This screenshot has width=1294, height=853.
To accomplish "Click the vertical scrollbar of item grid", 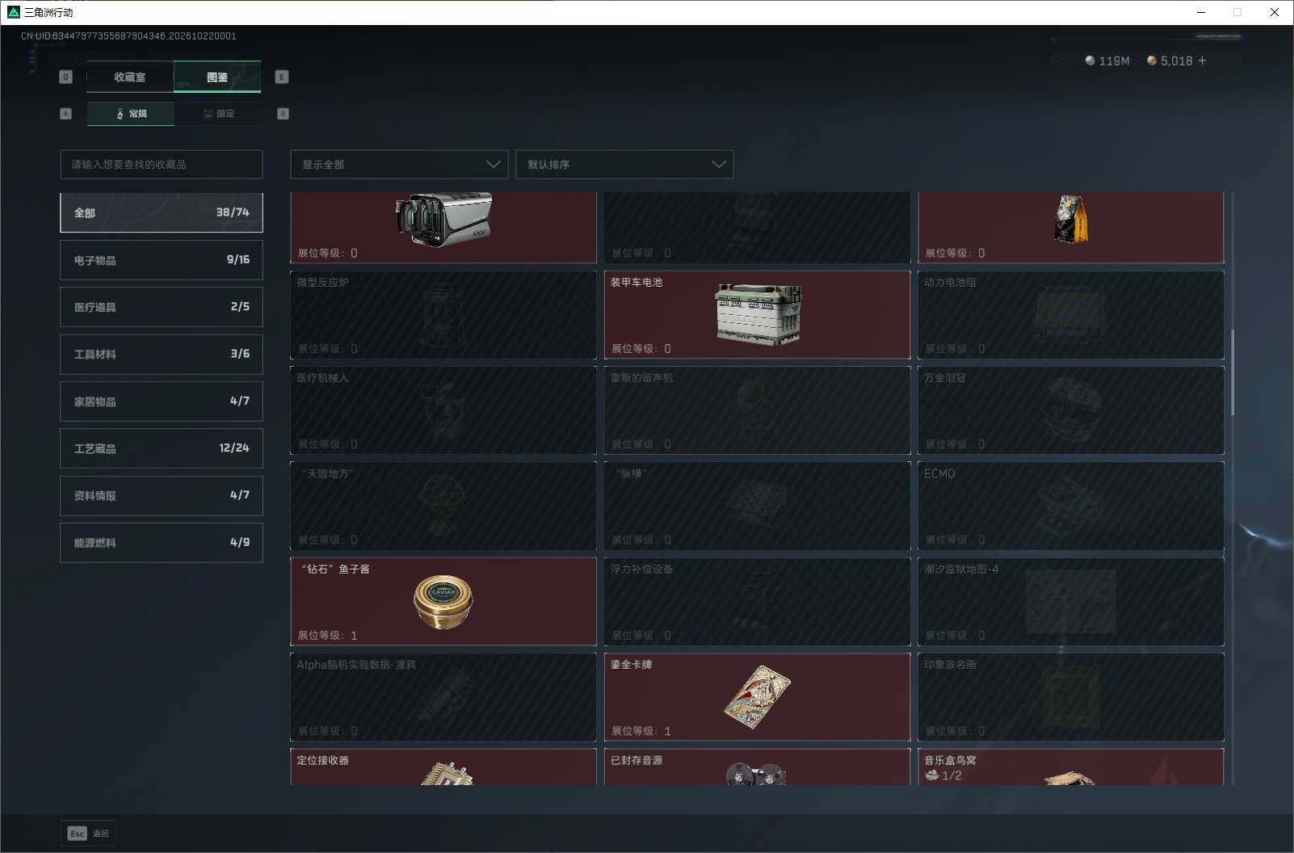I will point(1233,372).
